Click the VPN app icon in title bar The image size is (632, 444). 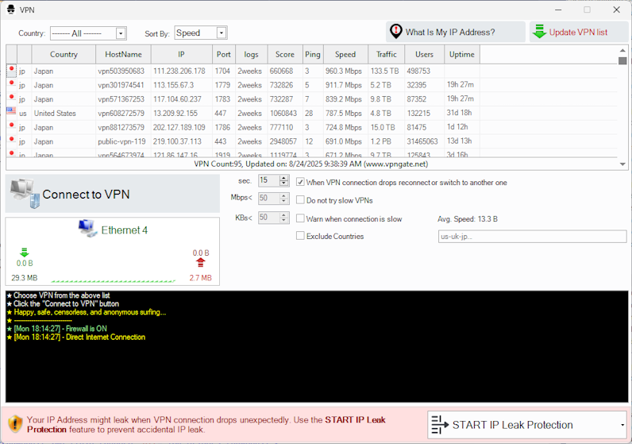point(10,10)
